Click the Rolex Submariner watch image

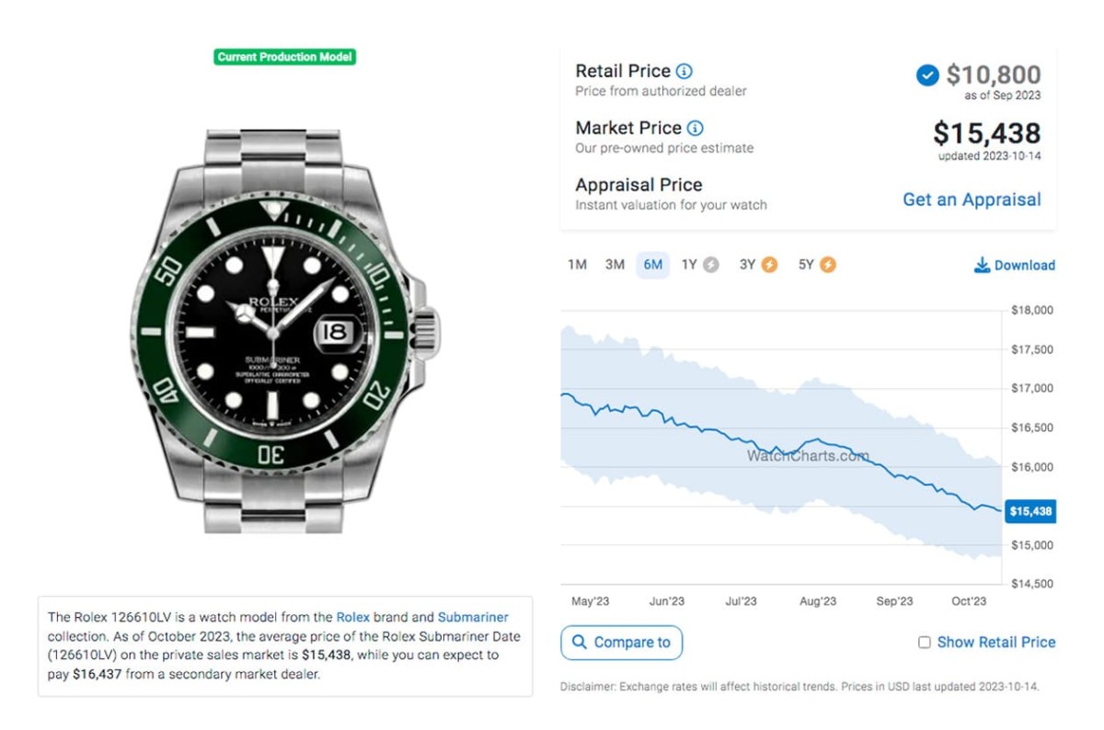pyautogui.click(x=284, y=331)
